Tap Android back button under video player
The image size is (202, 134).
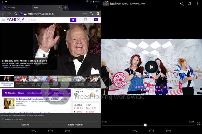point(135,131)
